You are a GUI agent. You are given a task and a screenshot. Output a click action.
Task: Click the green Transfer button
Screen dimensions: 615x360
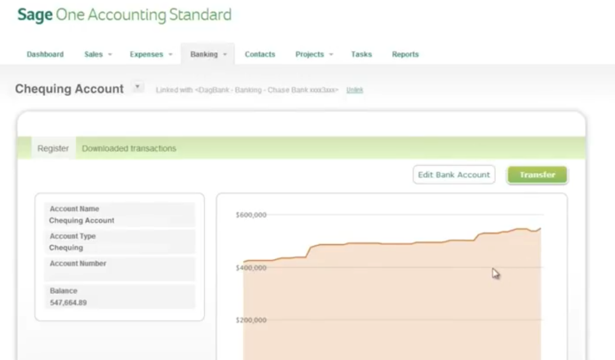[x=537, y=175]
